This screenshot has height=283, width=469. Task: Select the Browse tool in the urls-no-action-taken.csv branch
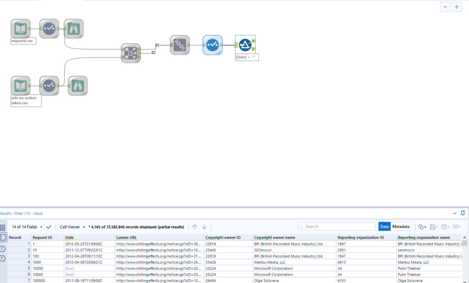coord(78,85)
